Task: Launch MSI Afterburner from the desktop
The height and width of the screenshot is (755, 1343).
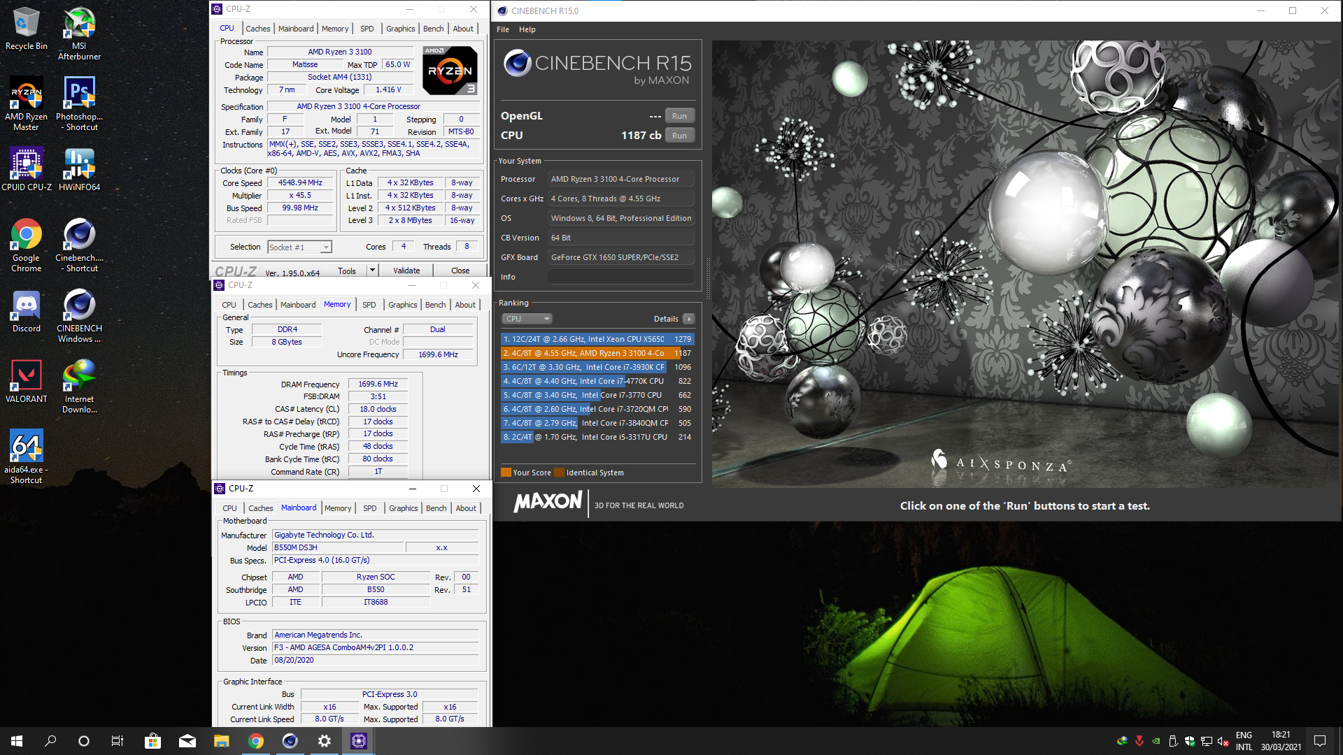Action: point(79,34)
